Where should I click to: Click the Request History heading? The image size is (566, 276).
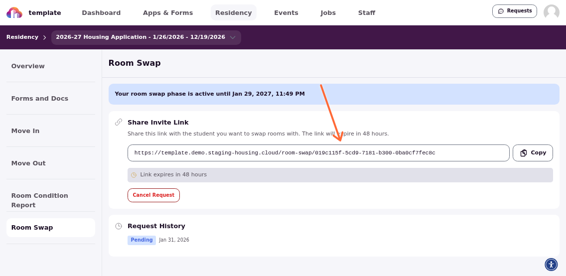pos(156,226)
